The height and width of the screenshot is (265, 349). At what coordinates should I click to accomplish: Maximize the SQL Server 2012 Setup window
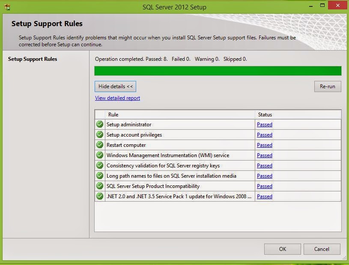tap(322, 5)
